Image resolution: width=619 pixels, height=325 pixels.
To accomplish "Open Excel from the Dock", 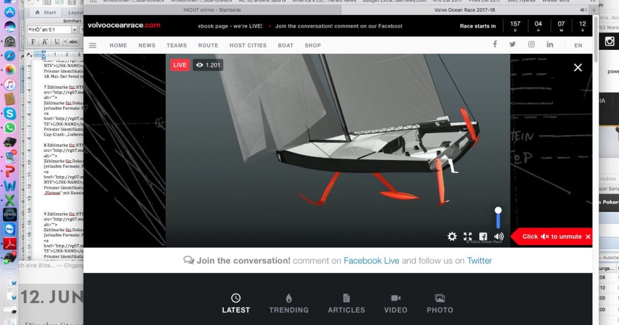I will [9, 200].
